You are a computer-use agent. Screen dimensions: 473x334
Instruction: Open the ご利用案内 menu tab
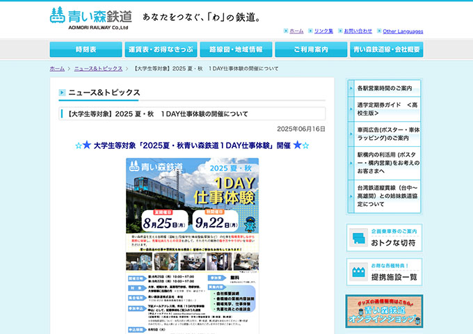click(311, 49)
